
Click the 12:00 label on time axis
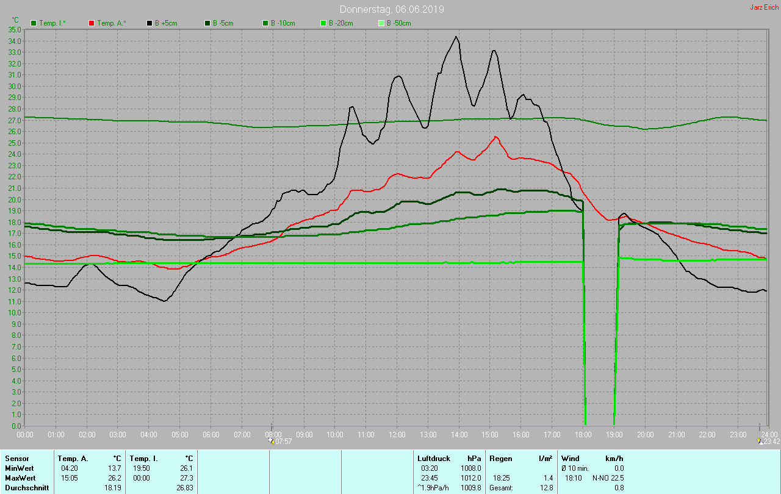pyautogui.click(x=397, y=434)
